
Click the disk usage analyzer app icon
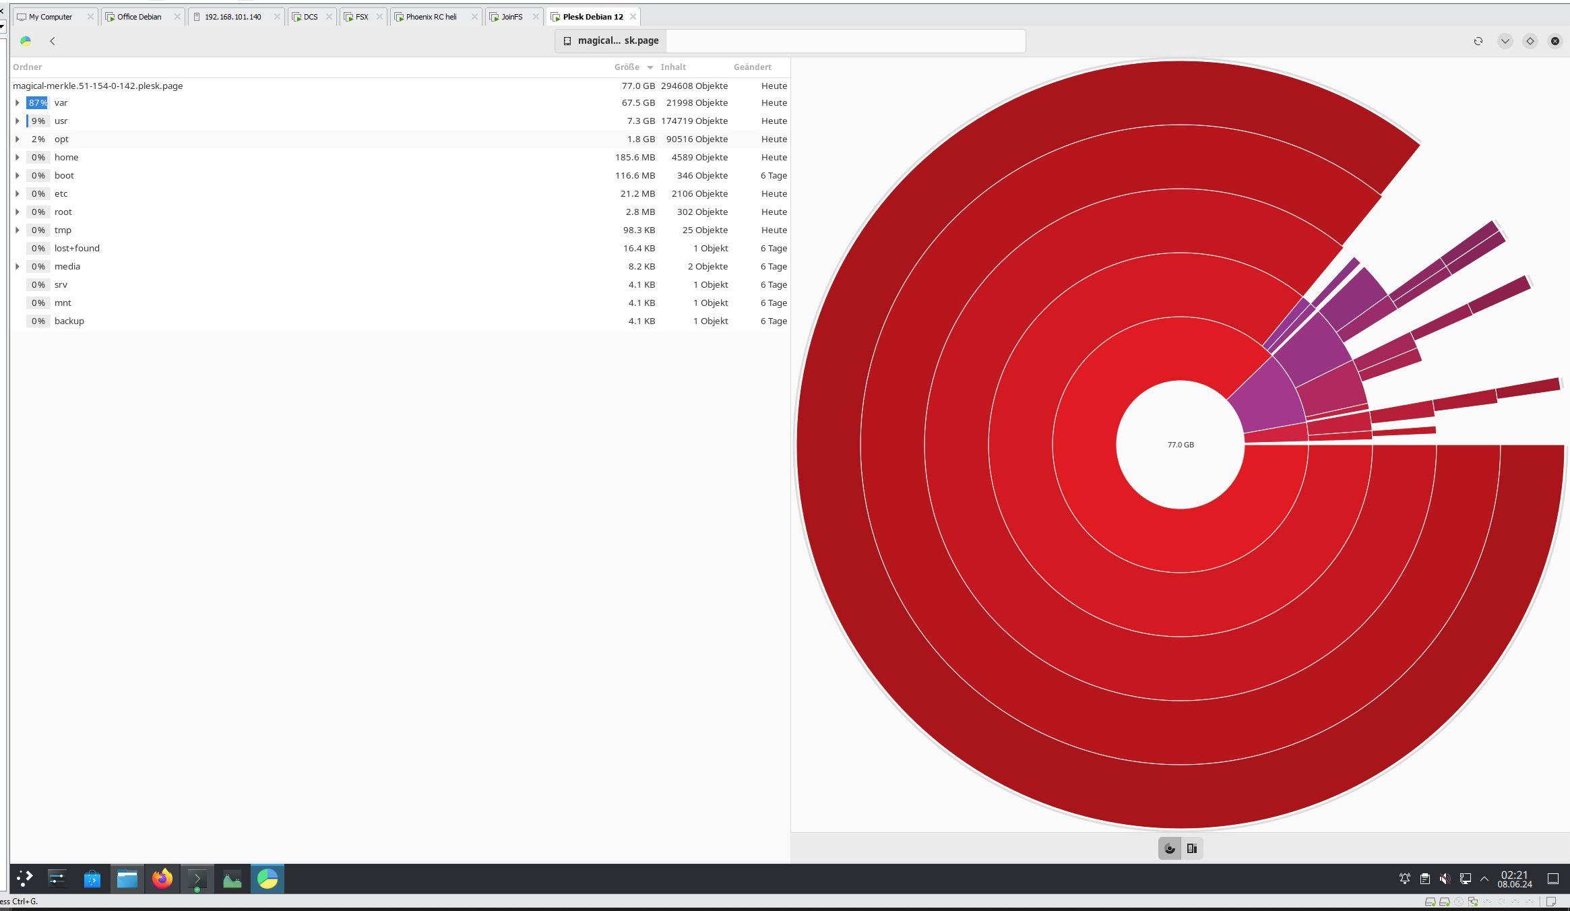(26, 41)
